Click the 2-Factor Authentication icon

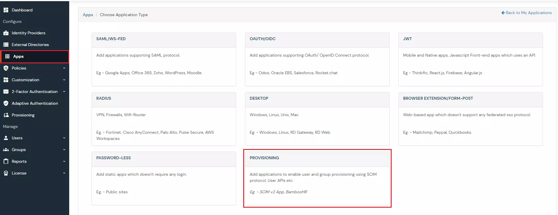tap(6, 92)
